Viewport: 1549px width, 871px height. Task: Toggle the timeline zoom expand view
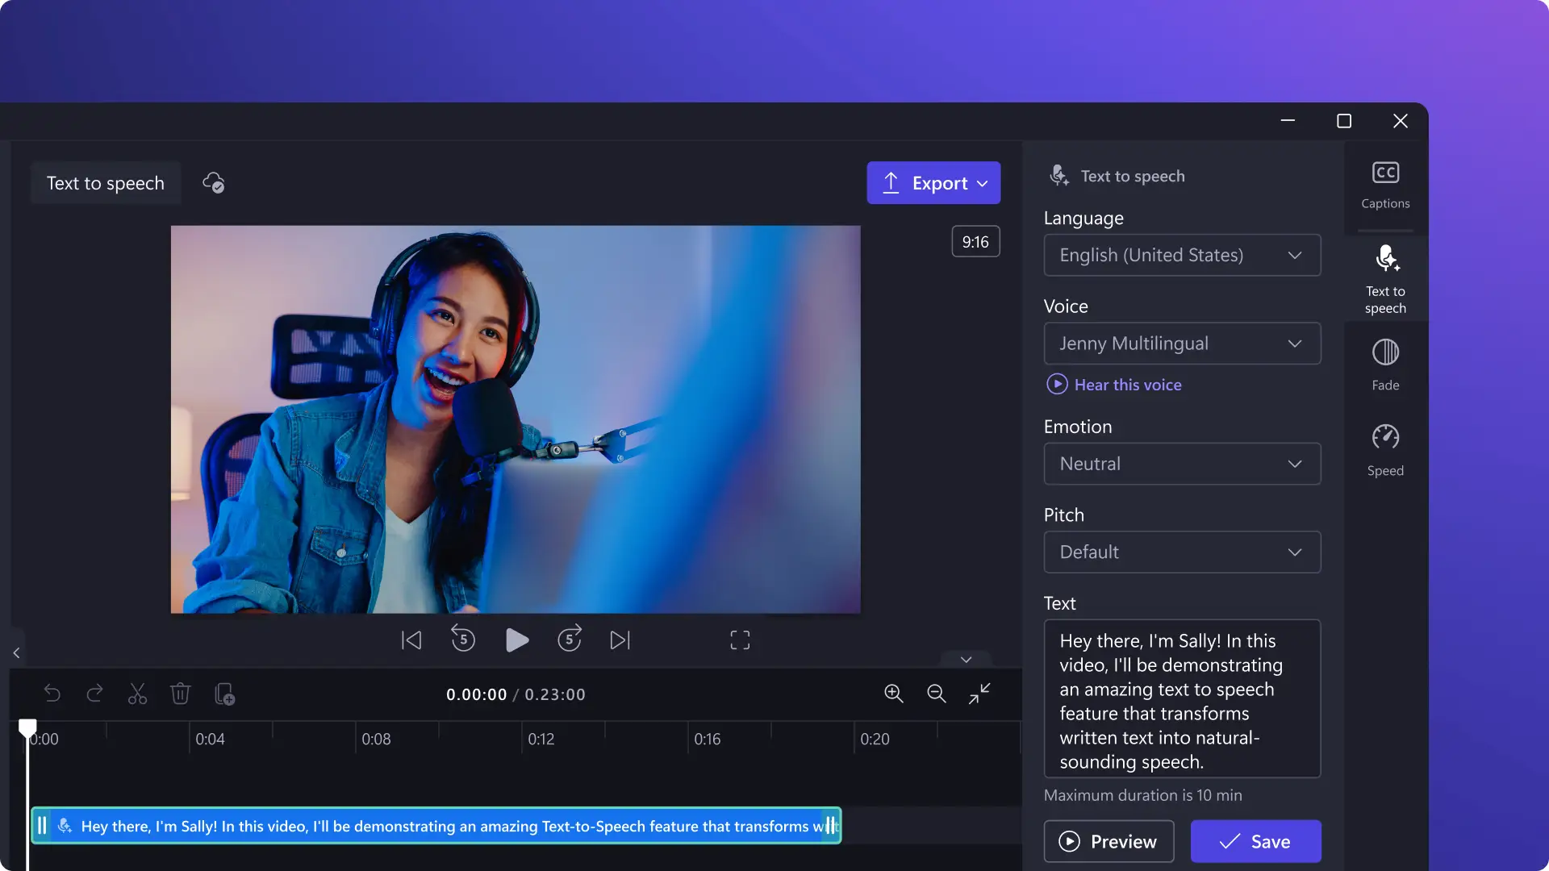pyautogui.click(x=979, y=694)
